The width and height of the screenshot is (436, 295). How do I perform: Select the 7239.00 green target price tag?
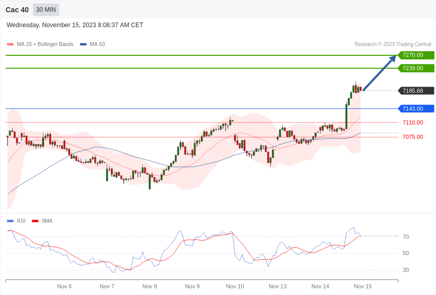(415, 68)
